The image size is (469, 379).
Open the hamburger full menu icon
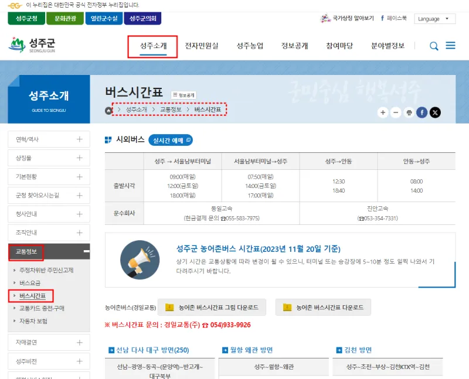pyautogui.click(x=450, y=46)
